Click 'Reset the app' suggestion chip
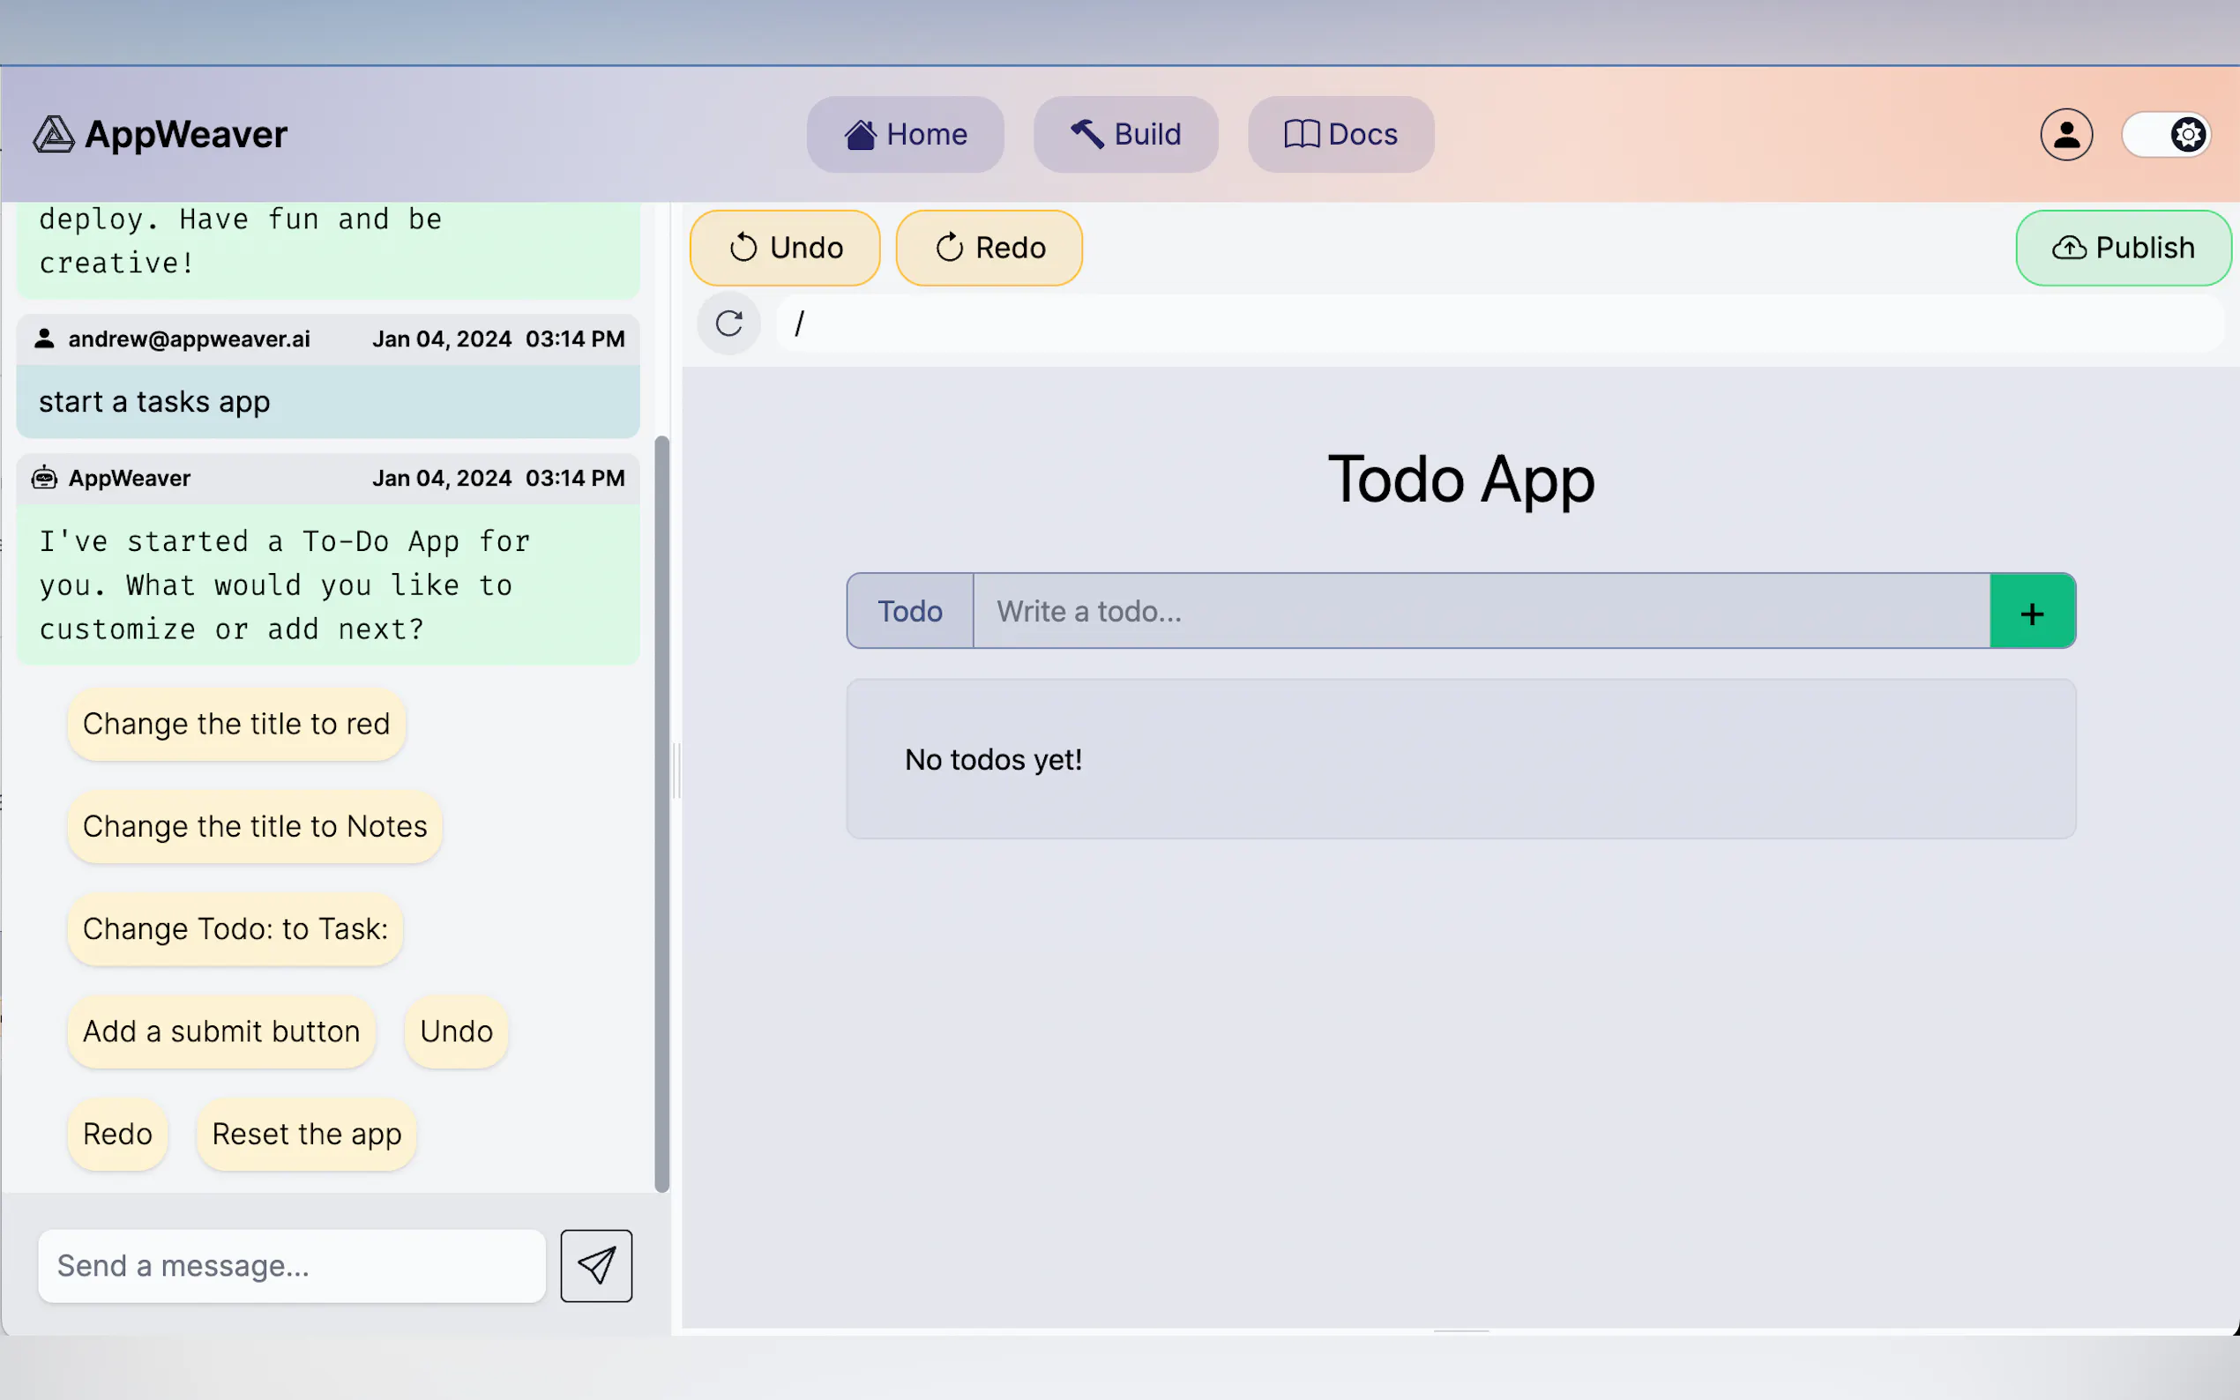Screen dimensions: 2240x1400 pyautogui.click(x=307, y=1135)
